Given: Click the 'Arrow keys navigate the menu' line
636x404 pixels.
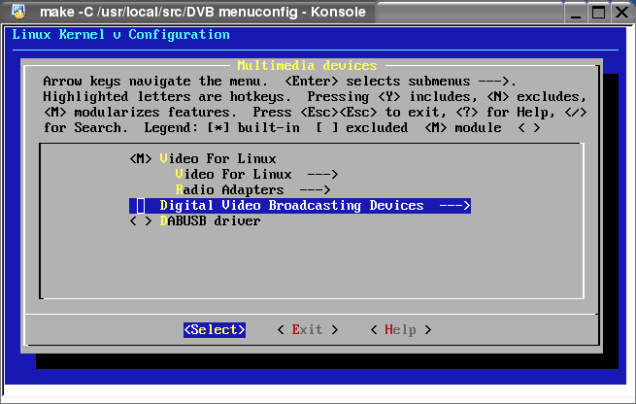Looking at the screenshot, I should point(280,82).
